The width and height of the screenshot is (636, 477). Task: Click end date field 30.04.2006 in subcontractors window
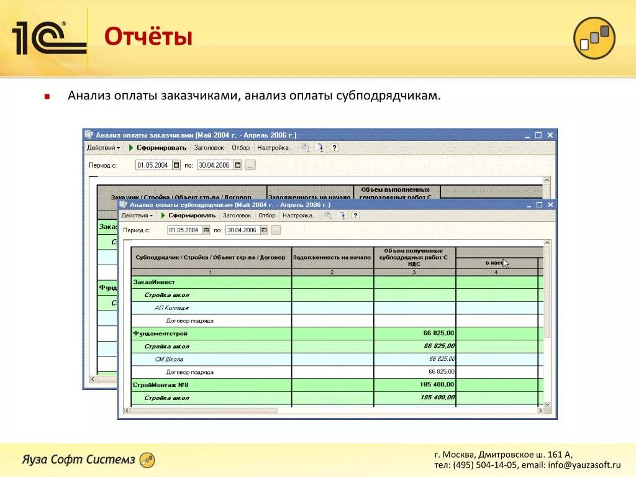[x=243, y=230]
